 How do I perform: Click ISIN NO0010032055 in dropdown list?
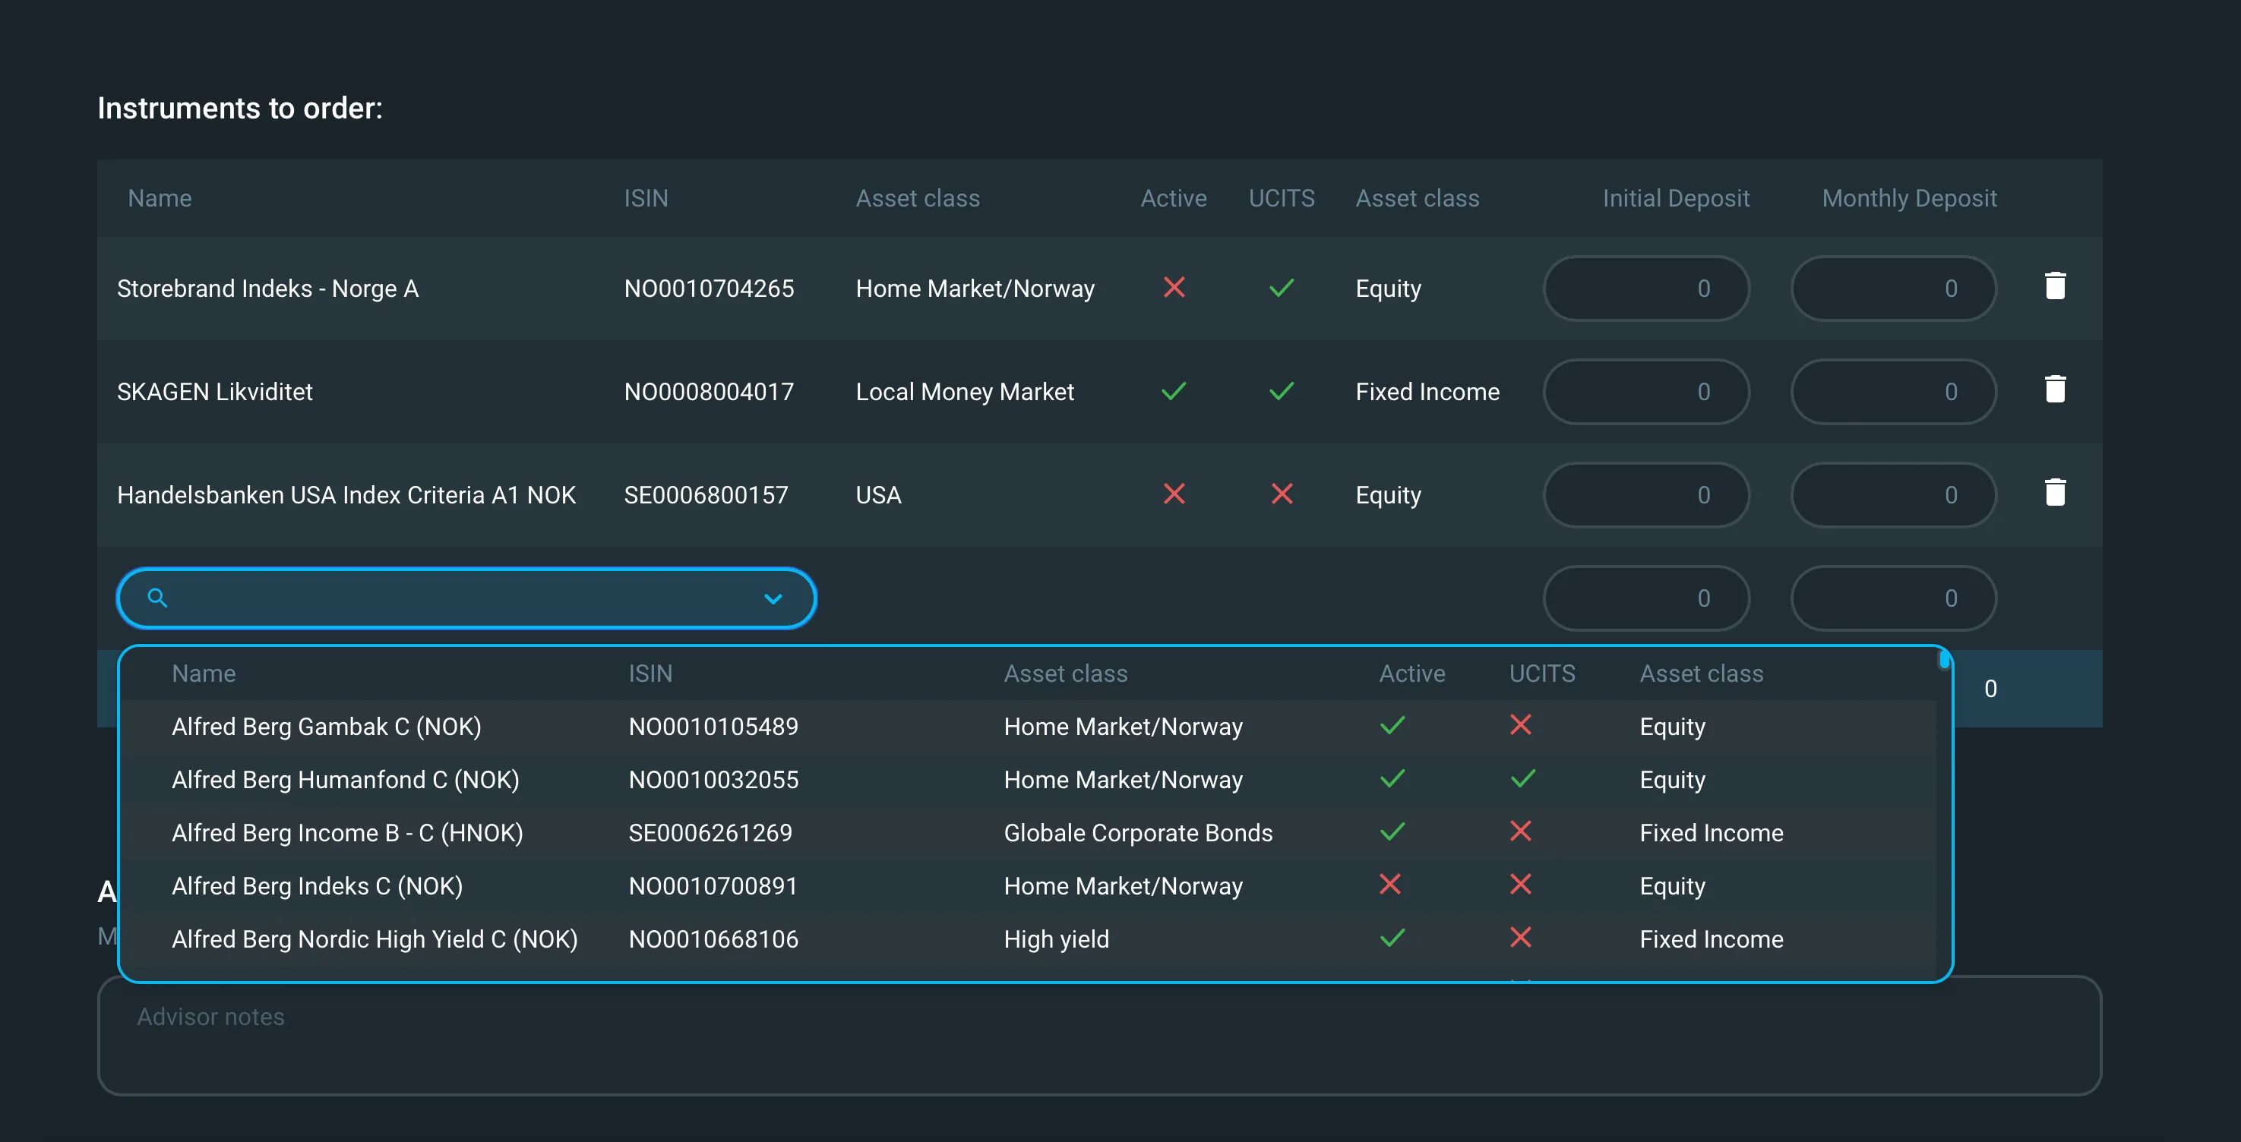(x=713, y=779)
